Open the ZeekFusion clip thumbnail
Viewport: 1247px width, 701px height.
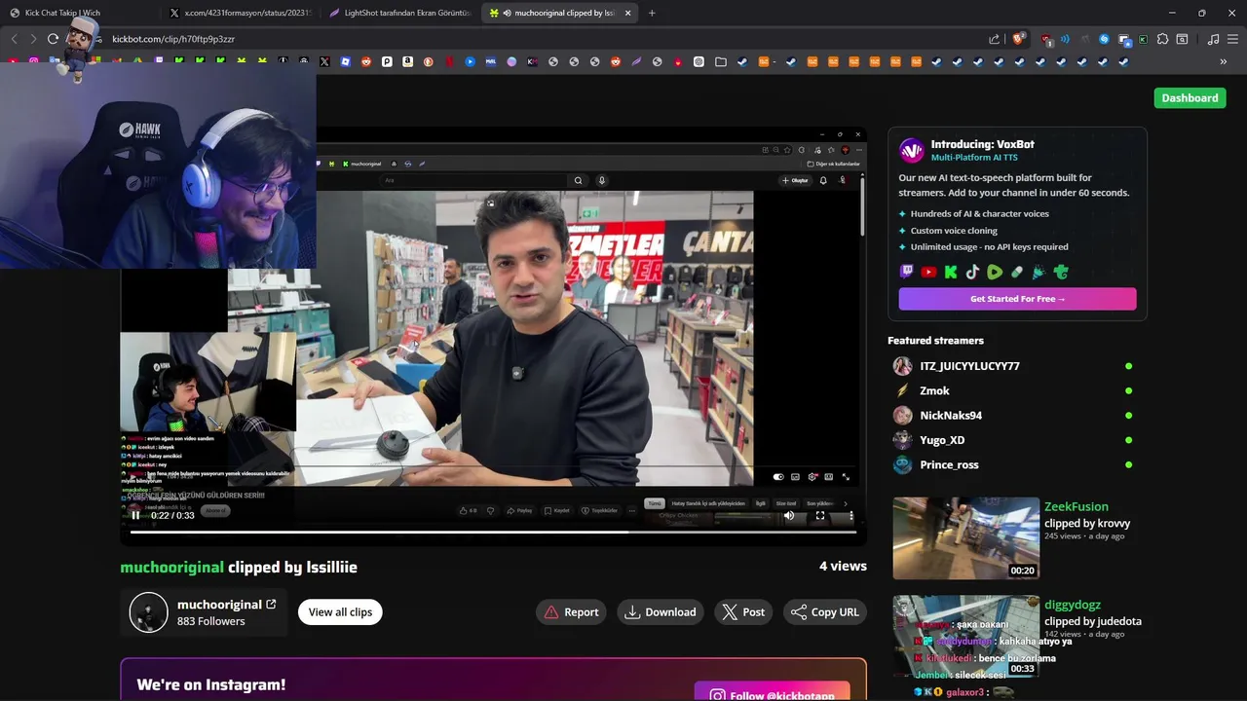coord(965,538)
